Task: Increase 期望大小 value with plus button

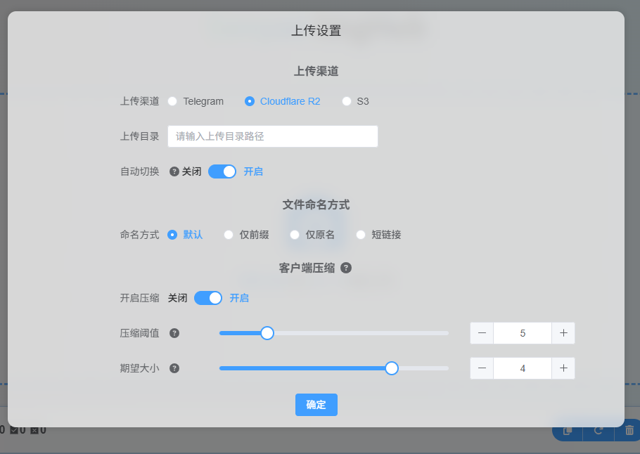Action: point(563,368)
